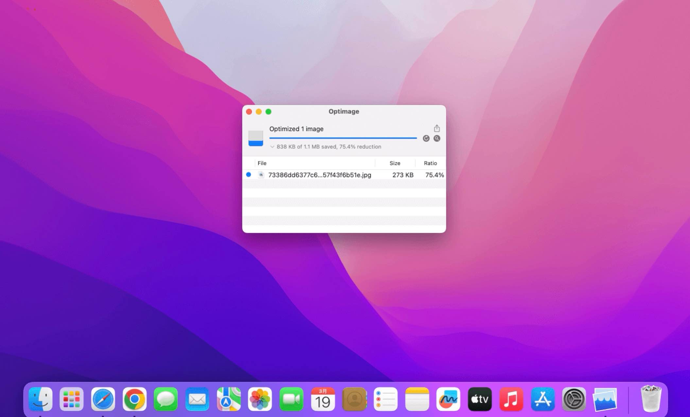Launch Safari from the Dock

(104, 399)
